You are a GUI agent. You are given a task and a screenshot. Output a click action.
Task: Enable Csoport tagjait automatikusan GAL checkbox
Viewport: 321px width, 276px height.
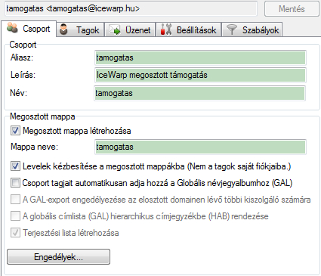(x=15, y=183)
